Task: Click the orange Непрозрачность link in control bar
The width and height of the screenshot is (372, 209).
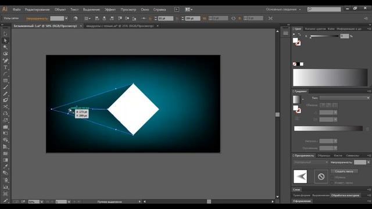Action: tap(37, 18)
